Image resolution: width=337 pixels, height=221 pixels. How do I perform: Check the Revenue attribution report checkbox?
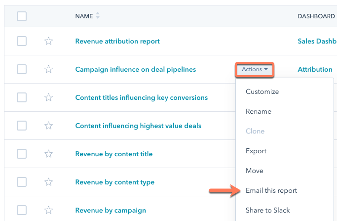click(x=22, y=42)
